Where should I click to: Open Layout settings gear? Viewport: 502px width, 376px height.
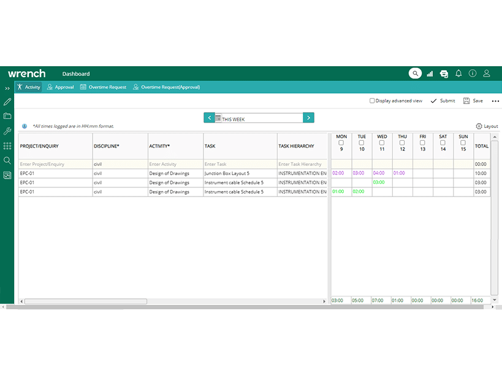tap(479, 126)
